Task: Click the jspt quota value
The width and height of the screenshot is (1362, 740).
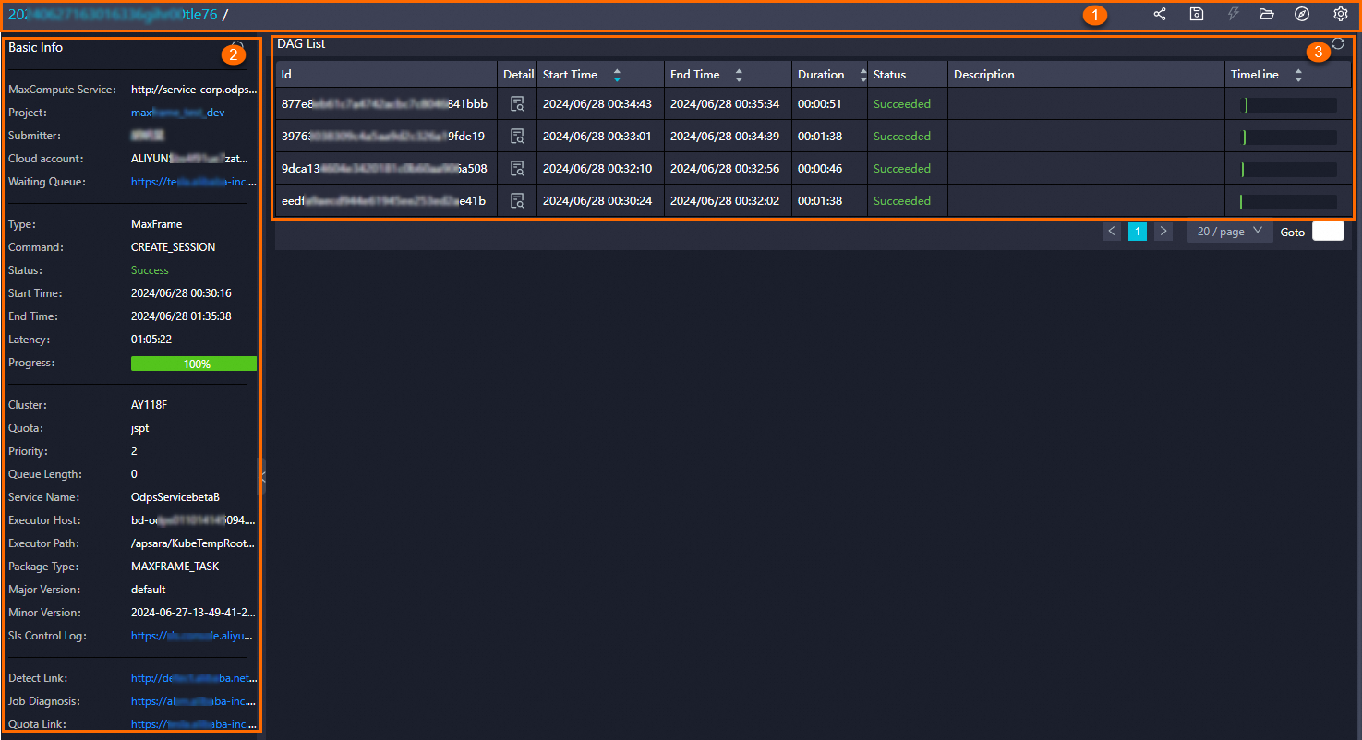Action: pyautogui.click(x=140, y=428)
